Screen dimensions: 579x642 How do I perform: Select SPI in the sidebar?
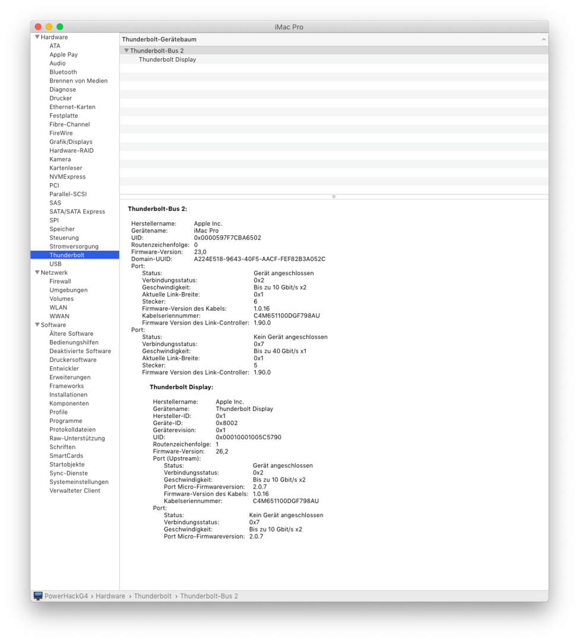(x=54, y=221)
